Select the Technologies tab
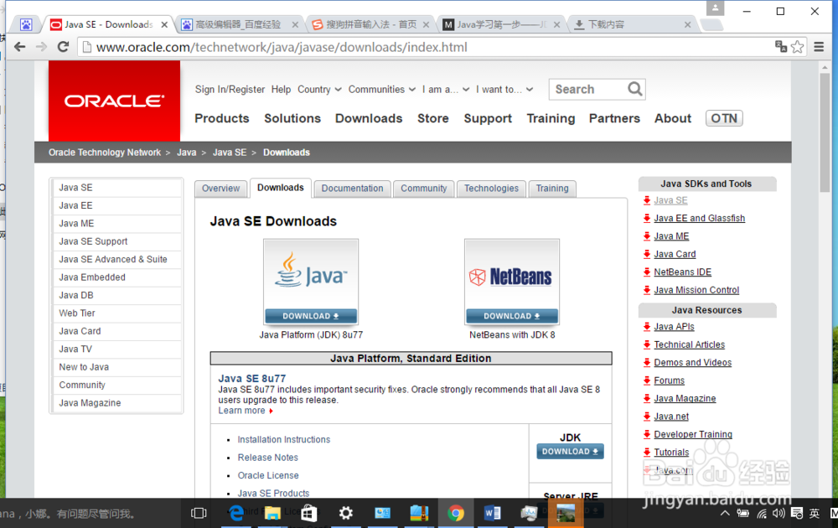The height and width of the screenshot is (528, 838). pos(491,188)
